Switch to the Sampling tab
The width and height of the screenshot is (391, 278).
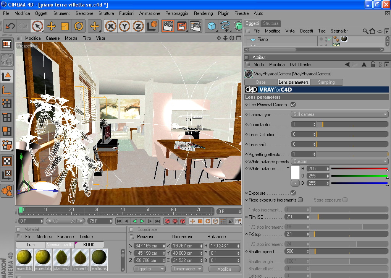tap(326, 82)
